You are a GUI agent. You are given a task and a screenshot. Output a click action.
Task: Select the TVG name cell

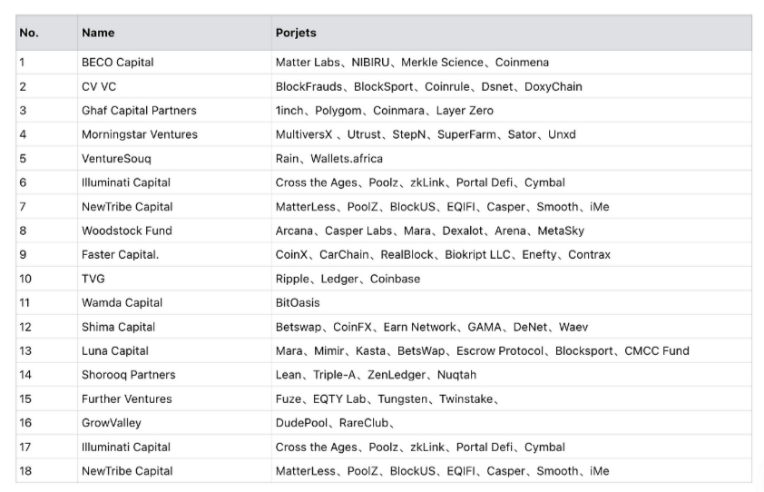[93, 279]
